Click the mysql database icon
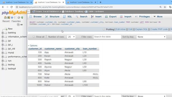Screen dimensions: 172x97 (6, 53)
